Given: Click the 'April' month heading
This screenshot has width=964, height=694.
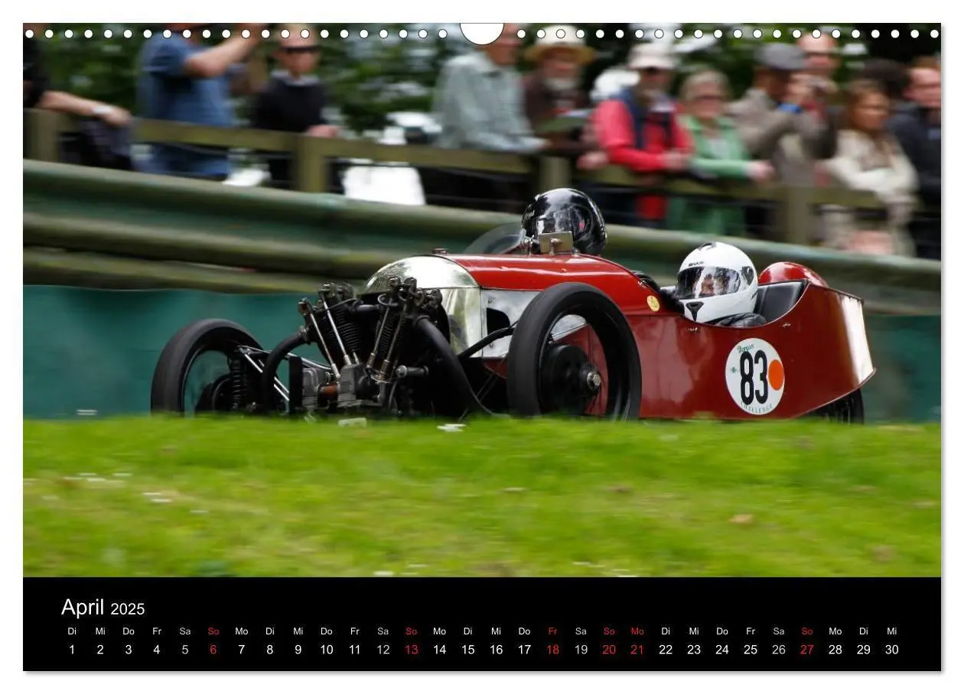Looking at the screenshot, I should (x=83, y=608).
